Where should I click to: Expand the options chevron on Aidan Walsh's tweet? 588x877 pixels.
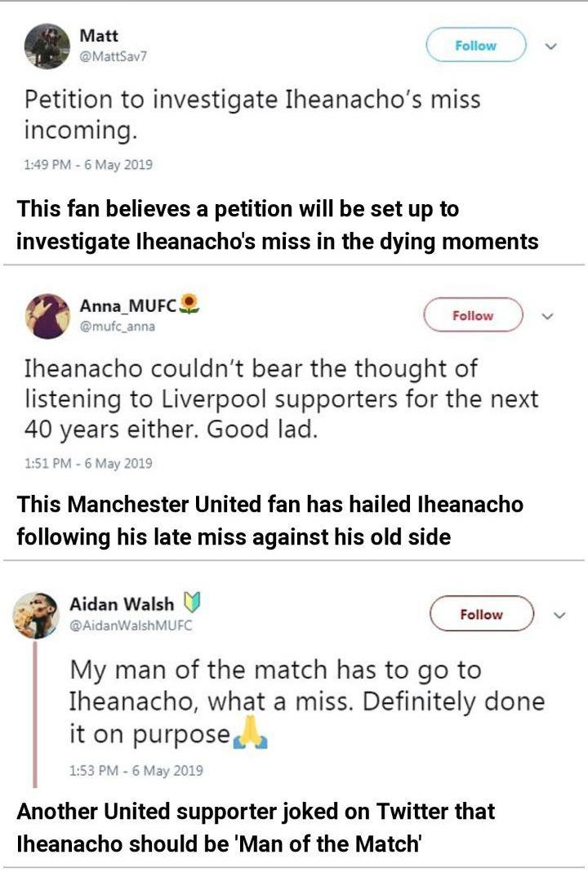(558, 614)
